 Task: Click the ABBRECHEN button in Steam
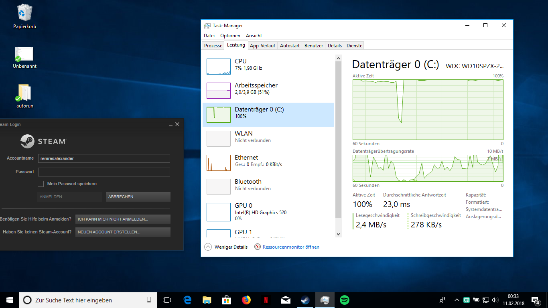point(138,197)
